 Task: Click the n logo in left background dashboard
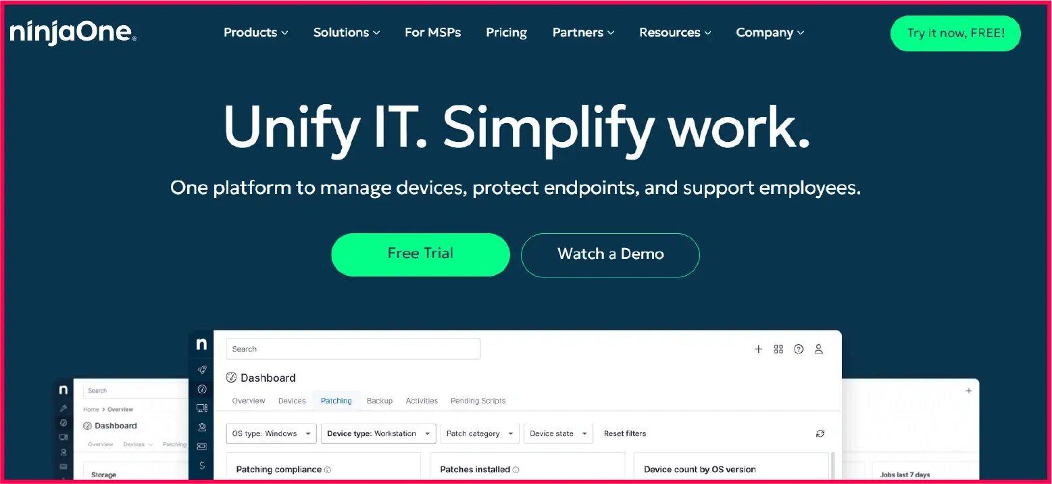point(64,390)
